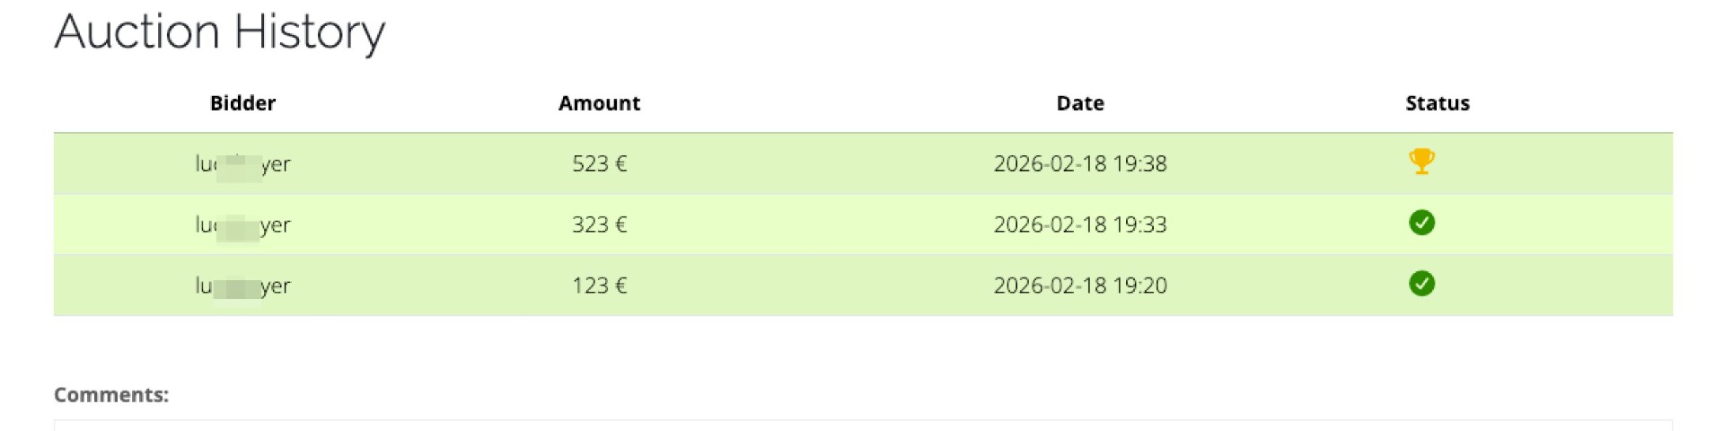Screen dimensions: 1724x431
Task: Sort by the Amount column header
Action: 599,103
